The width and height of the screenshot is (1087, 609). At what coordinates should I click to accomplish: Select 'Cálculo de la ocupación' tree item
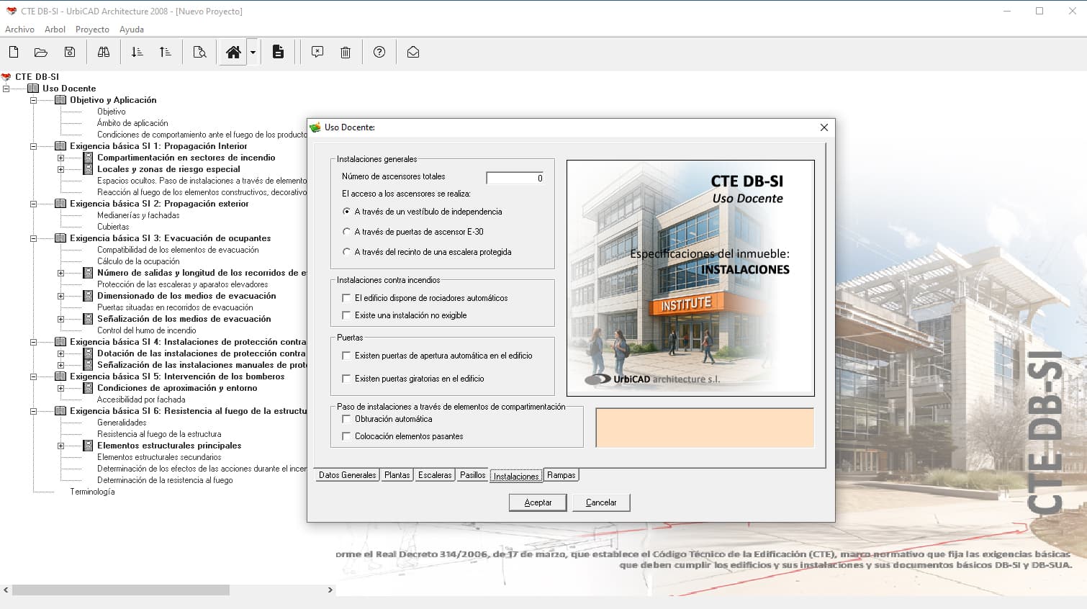[x=138, y=261]
